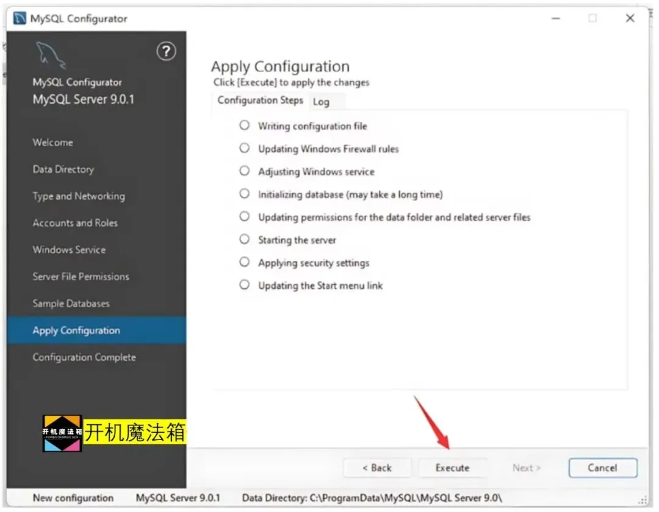Viewport: 659px width, 512px height.
Task: Click the Starting the server status circle
Action: click(x=244, y=239)
